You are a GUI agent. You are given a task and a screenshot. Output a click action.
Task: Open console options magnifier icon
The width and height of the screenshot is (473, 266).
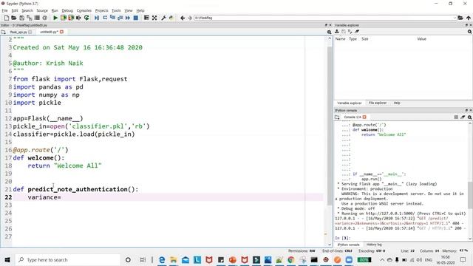click(470, 117)
